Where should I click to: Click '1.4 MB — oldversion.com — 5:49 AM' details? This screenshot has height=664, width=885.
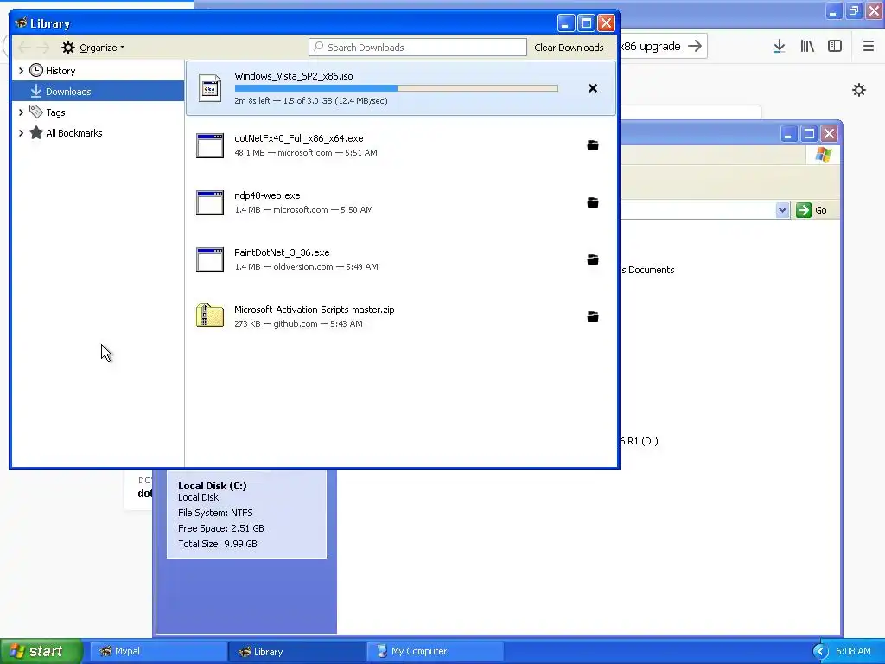tap(306, 266)
